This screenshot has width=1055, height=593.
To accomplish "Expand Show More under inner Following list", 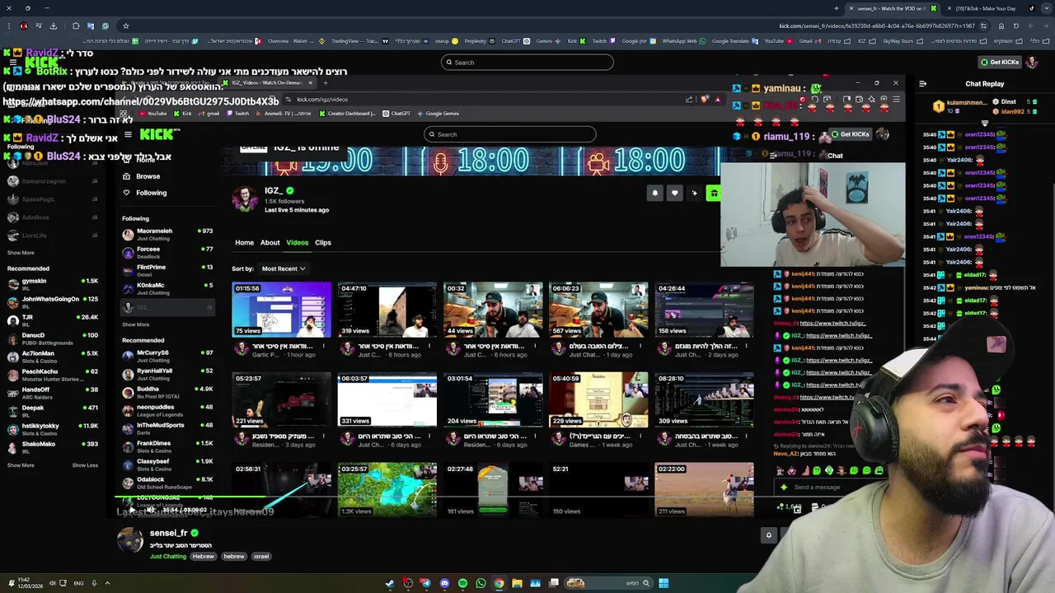I will 136,325.
